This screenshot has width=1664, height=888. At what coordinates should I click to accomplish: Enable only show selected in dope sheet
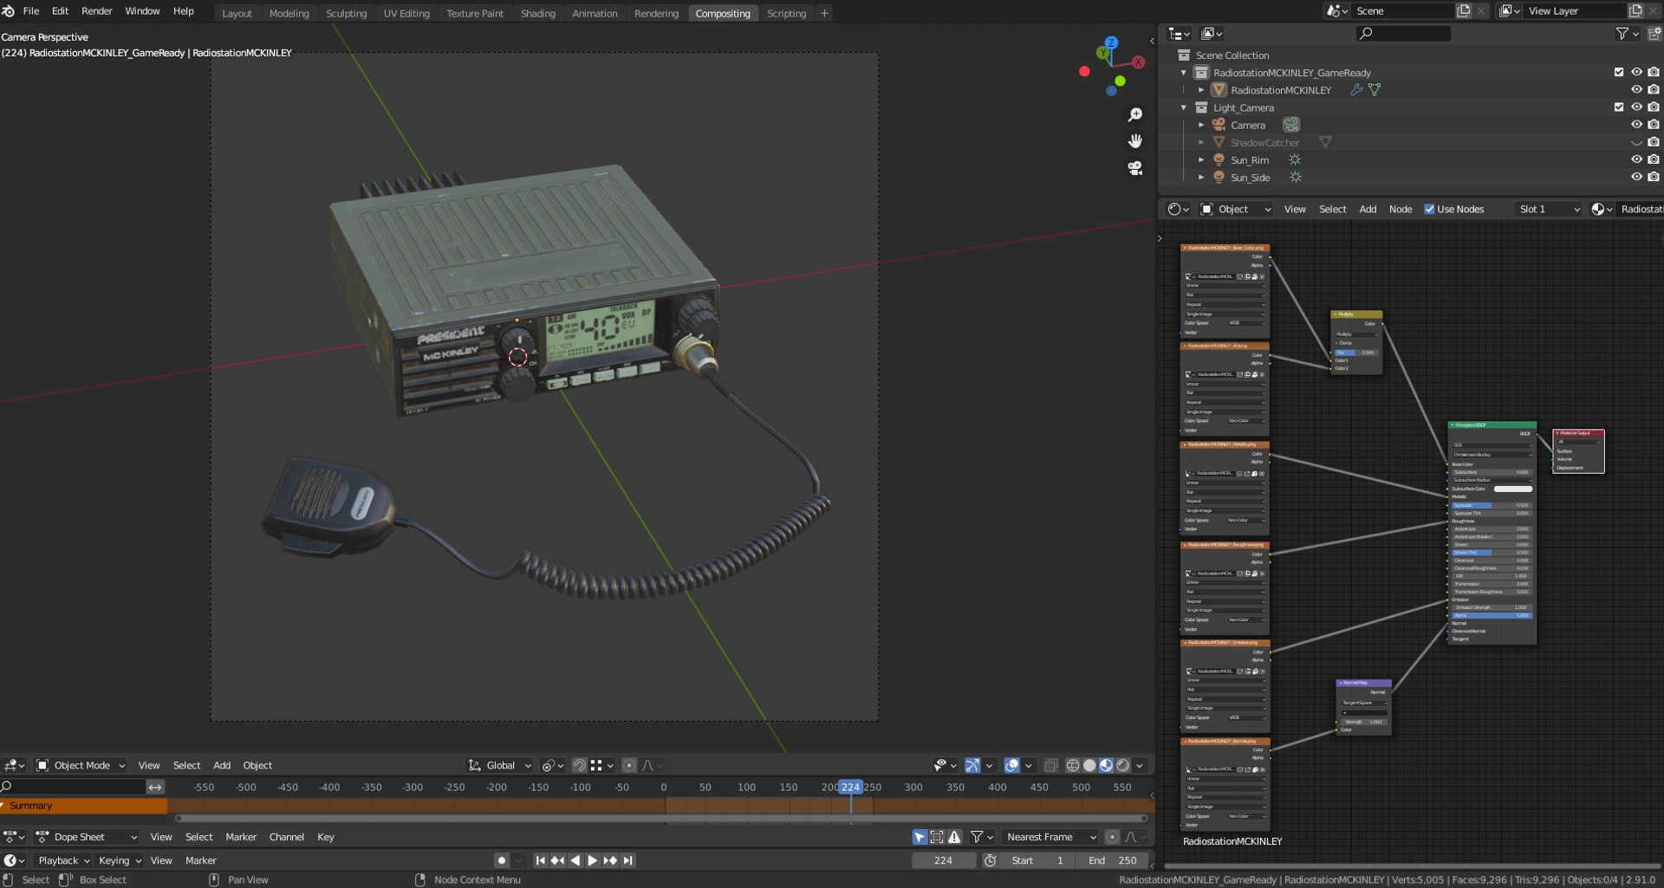[920, 837]
